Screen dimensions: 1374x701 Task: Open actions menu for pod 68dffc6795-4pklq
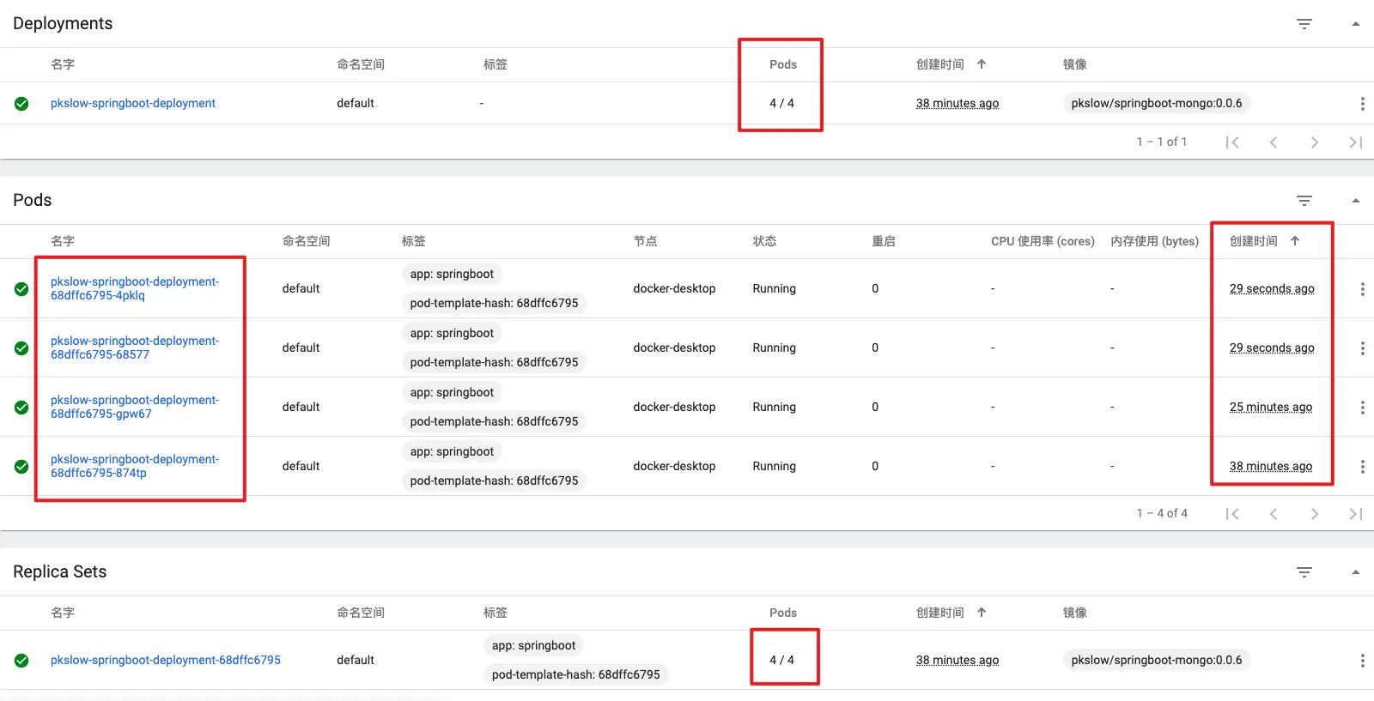(x=1362, y=289)
